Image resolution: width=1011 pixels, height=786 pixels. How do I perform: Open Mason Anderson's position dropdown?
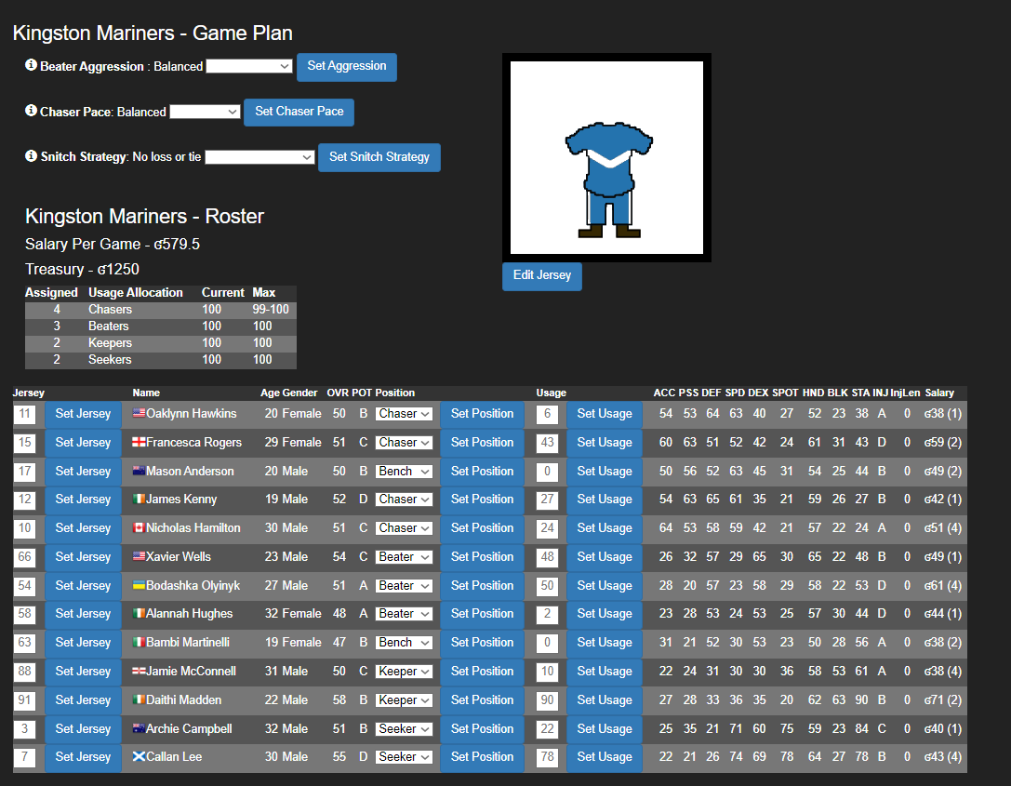tap(404, 471)
